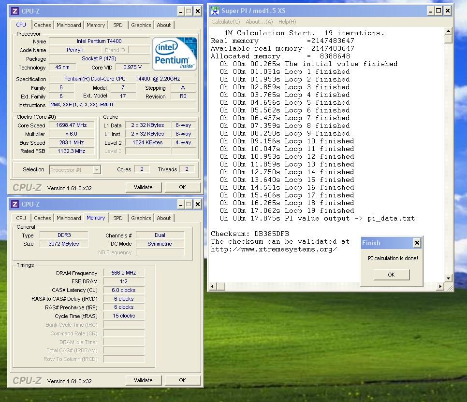Click the PI value output pi_data.txt line
This screenshot has width=467, height=402.
(318, 218)
